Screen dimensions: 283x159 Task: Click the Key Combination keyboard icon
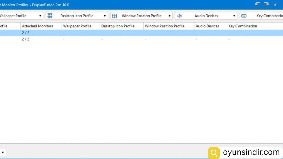click(244, 16)
